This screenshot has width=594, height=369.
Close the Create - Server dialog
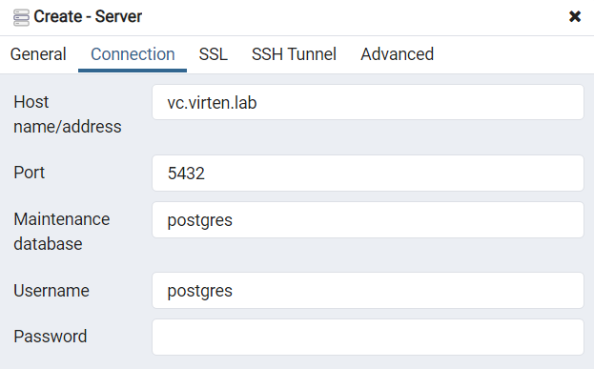point(575,16)
